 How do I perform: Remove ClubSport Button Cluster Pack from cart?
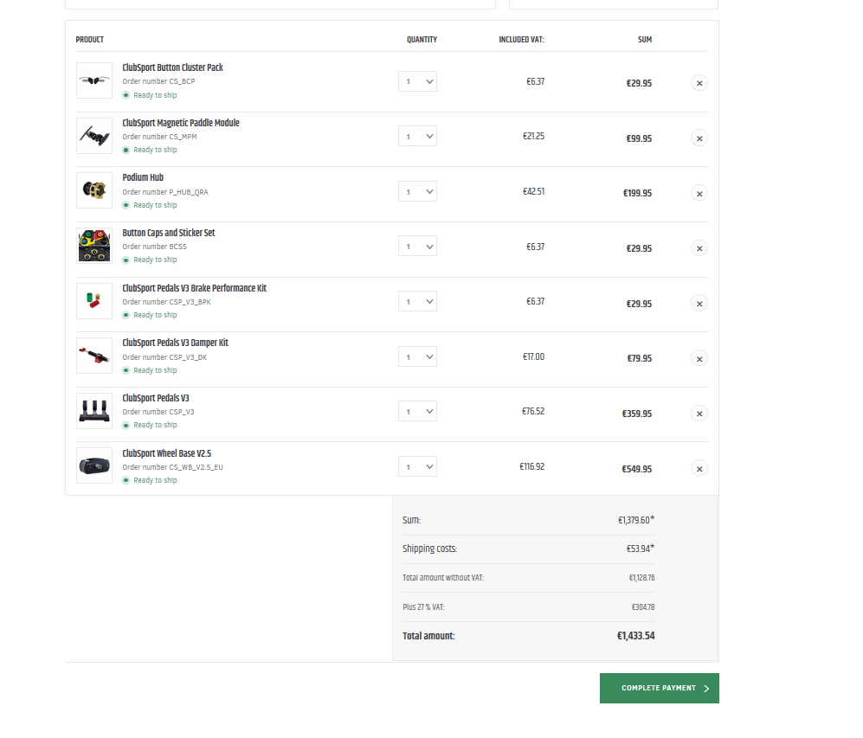click(699, 83)
